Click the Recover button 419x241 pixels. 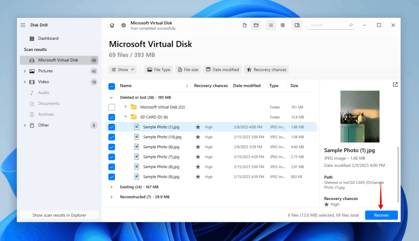[381, 215]
